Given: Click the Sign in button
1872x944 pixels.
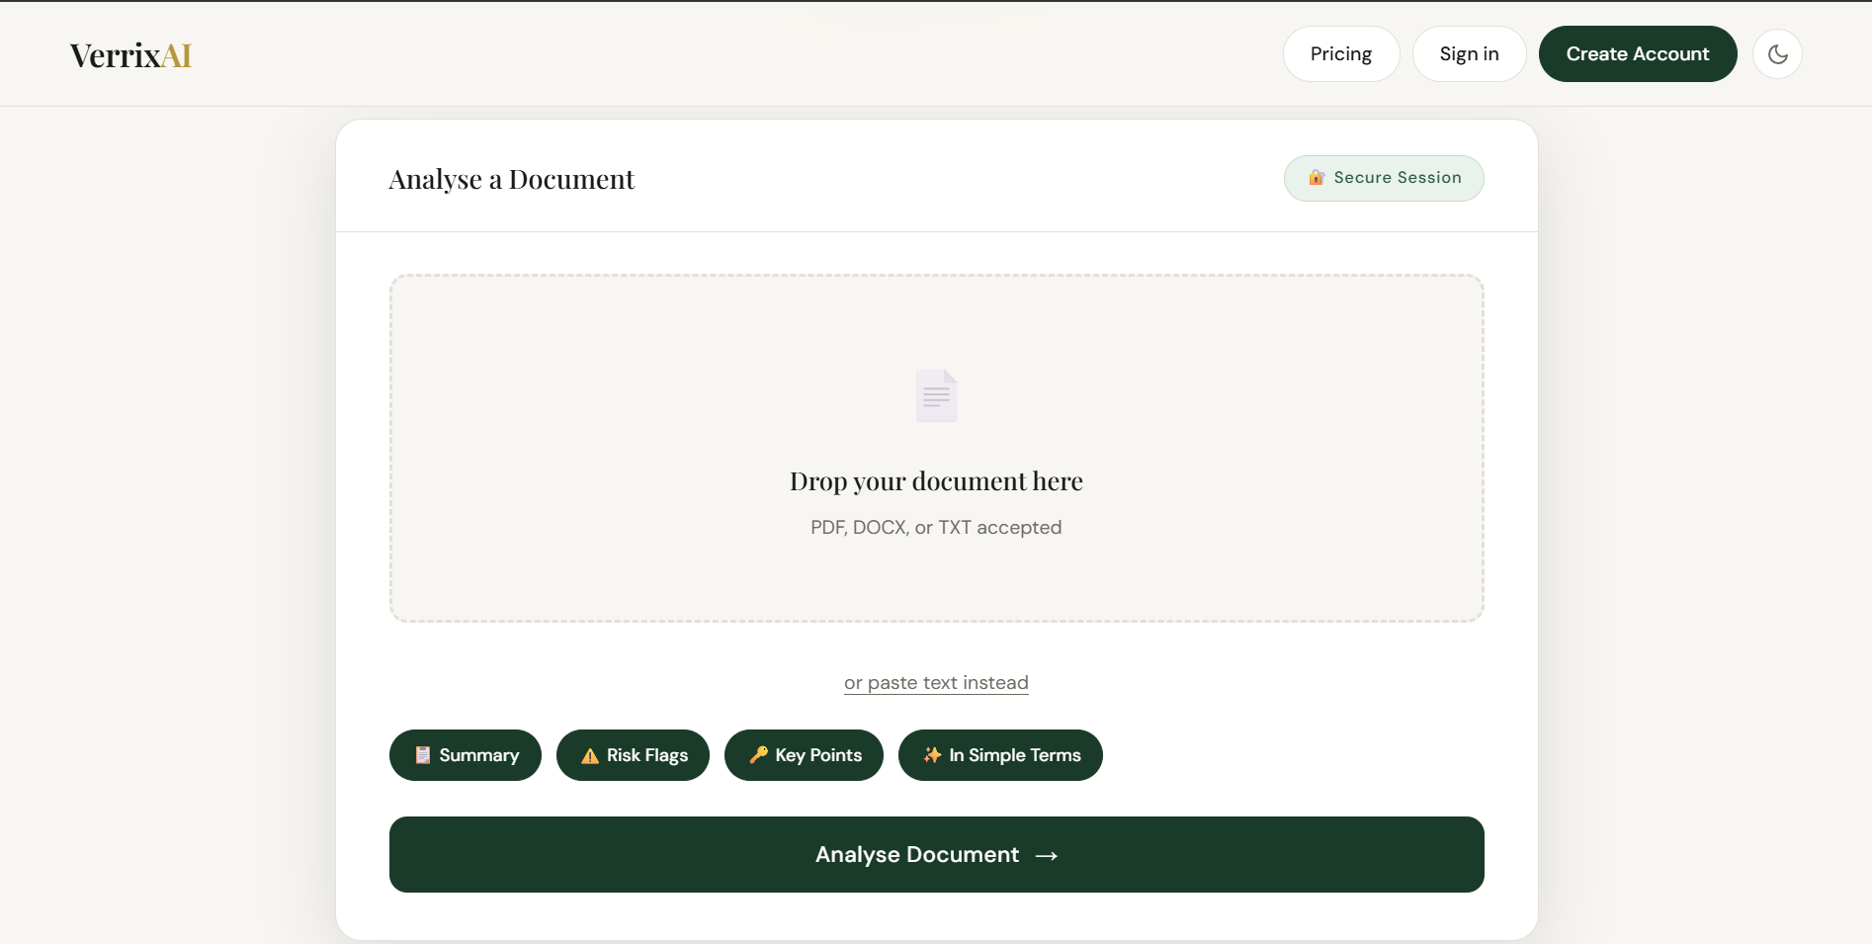Looking at the screenshot, I should pyautogui.click(x=1469, y=54).
